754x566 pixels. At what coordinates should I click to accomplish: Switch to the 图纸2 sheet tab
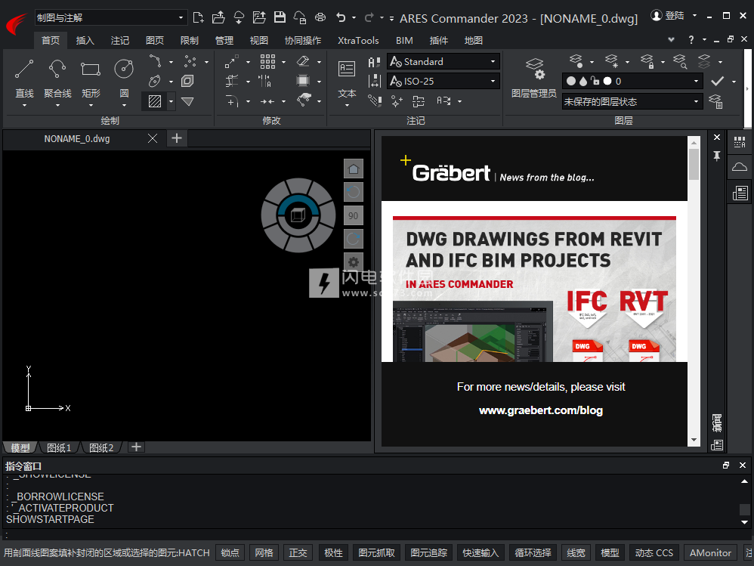101,447
